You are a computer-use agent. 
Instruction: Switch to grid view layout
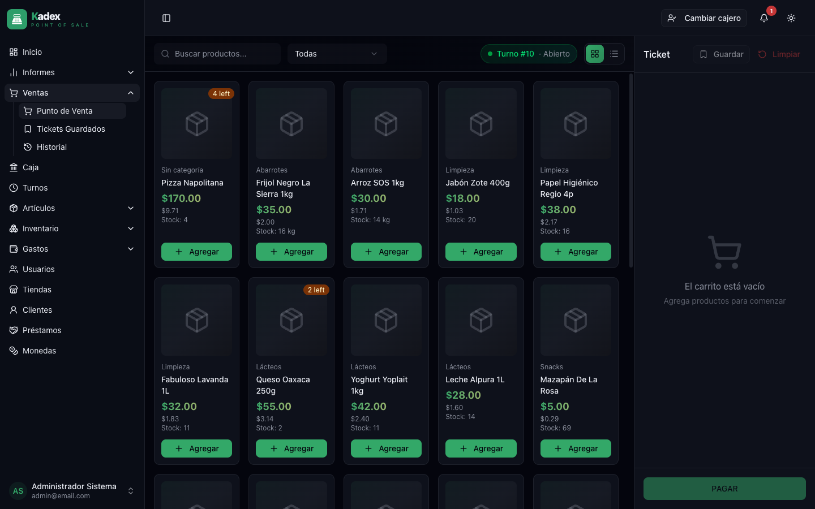(595, 54)
